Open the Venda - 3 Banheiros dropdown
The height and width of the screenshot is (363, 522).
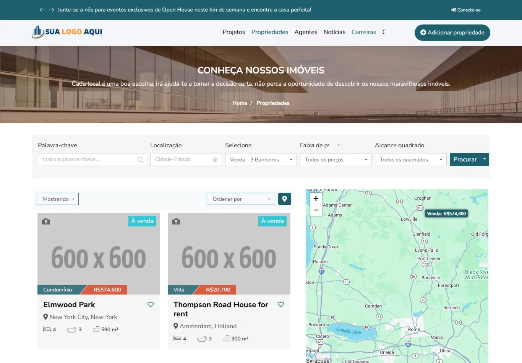pyautogui.click(x=261, y=160)
